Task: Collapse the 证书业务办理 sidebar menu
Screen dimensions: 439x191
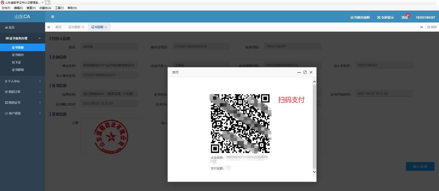Action: point(23,38)
